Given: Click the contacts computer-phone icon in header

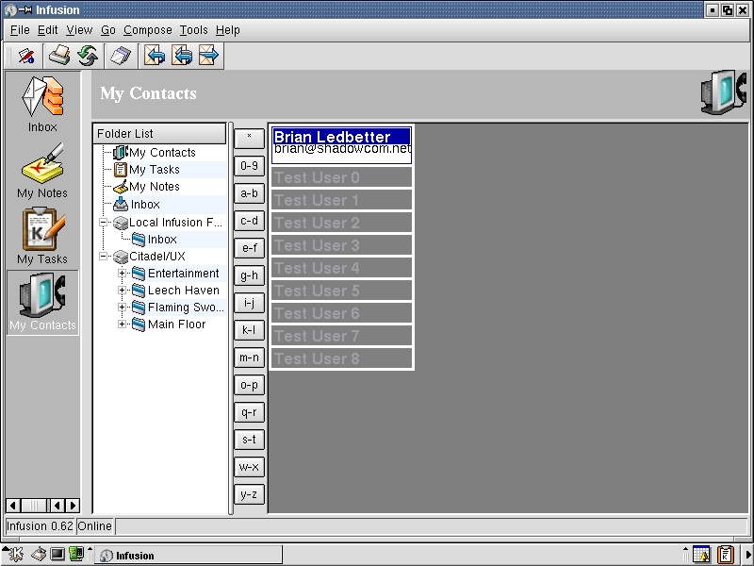Looking at the screenshot, I should pyautogui.click(x=723, y=92).
